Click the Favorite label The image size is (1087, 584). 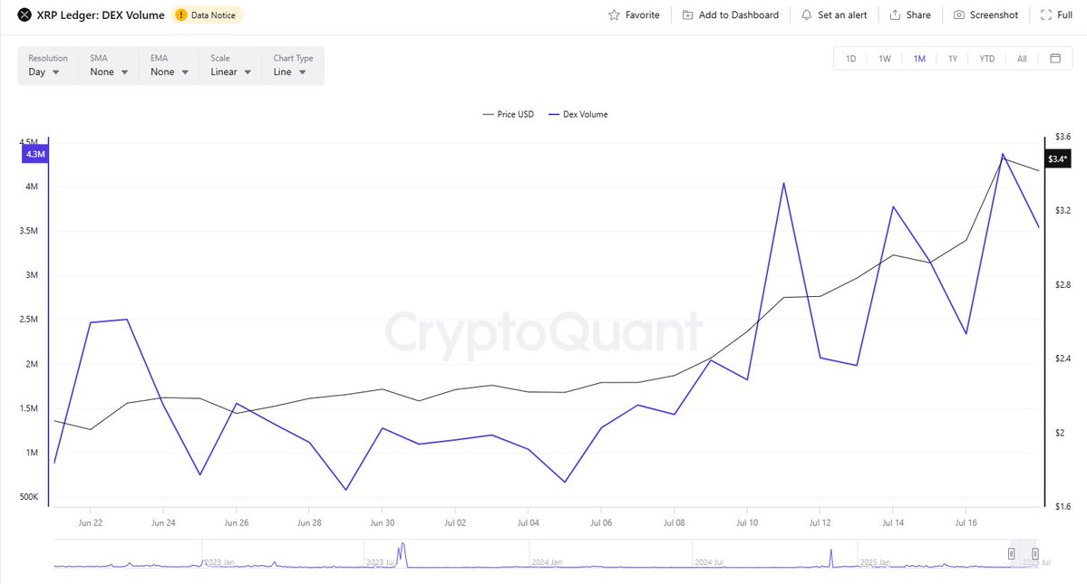643,14
